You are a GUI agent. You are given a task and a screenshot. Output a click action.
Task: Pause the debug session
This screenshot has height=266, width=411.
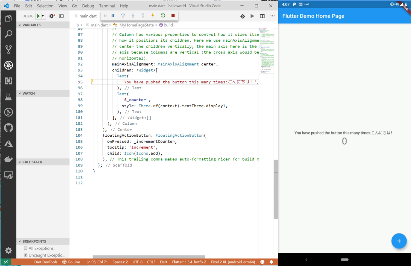click(x=113, y=15)
